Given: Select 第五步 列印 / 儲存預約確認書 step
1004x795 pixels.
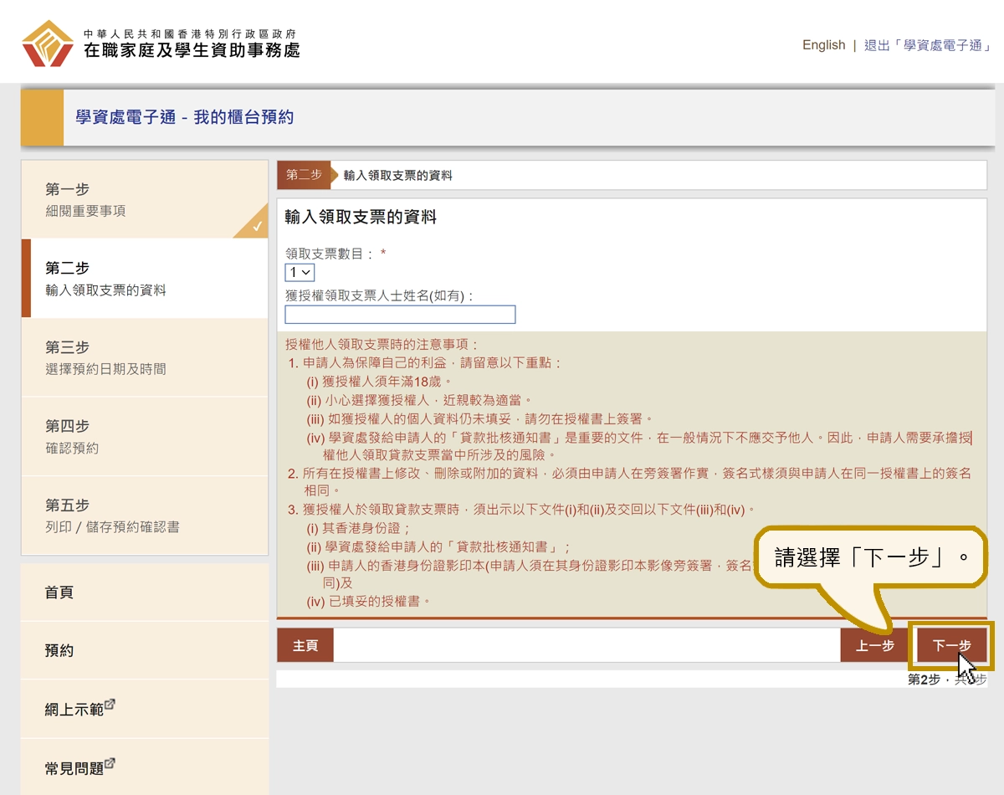Looking at the screenshot, I should pyautogui.click(x=144, y=515).
